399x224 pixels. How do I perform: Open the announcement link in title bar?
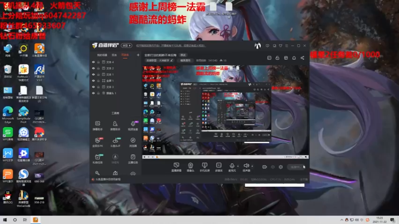[171, 46]
